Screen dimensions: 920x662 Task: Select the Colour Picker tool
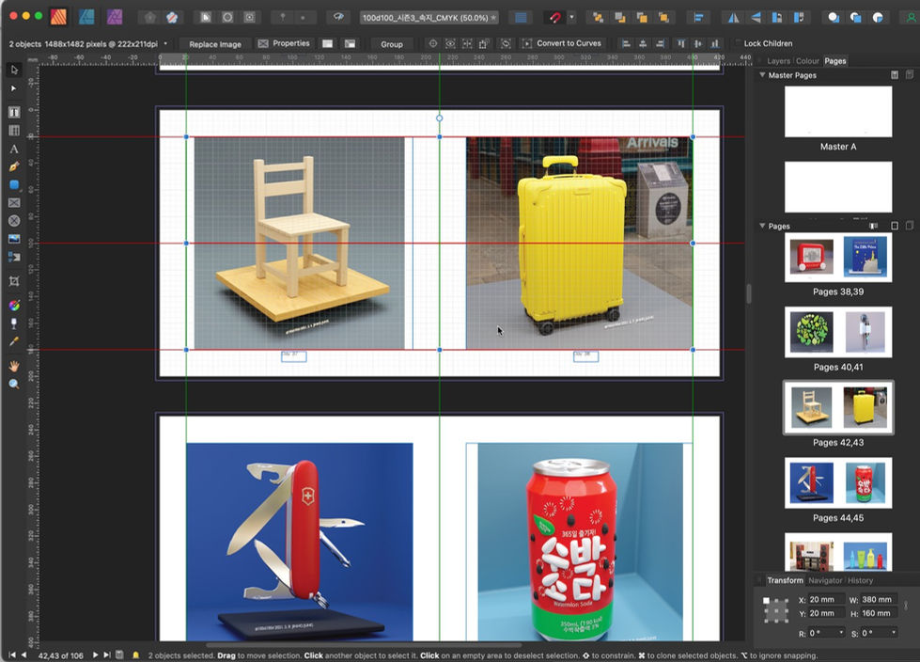pyautogui.click(x=14, y=341)
